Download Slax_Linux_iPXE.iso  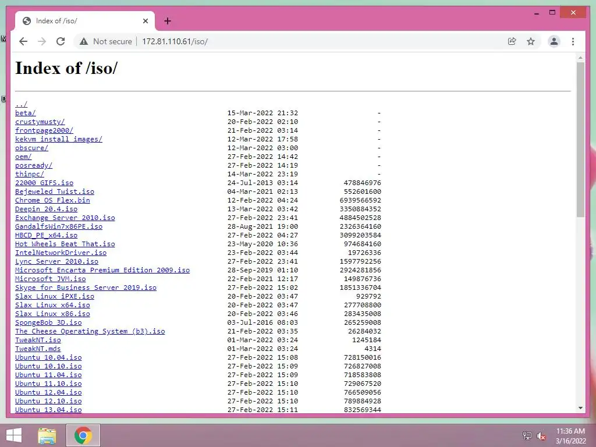pos(55,296)
